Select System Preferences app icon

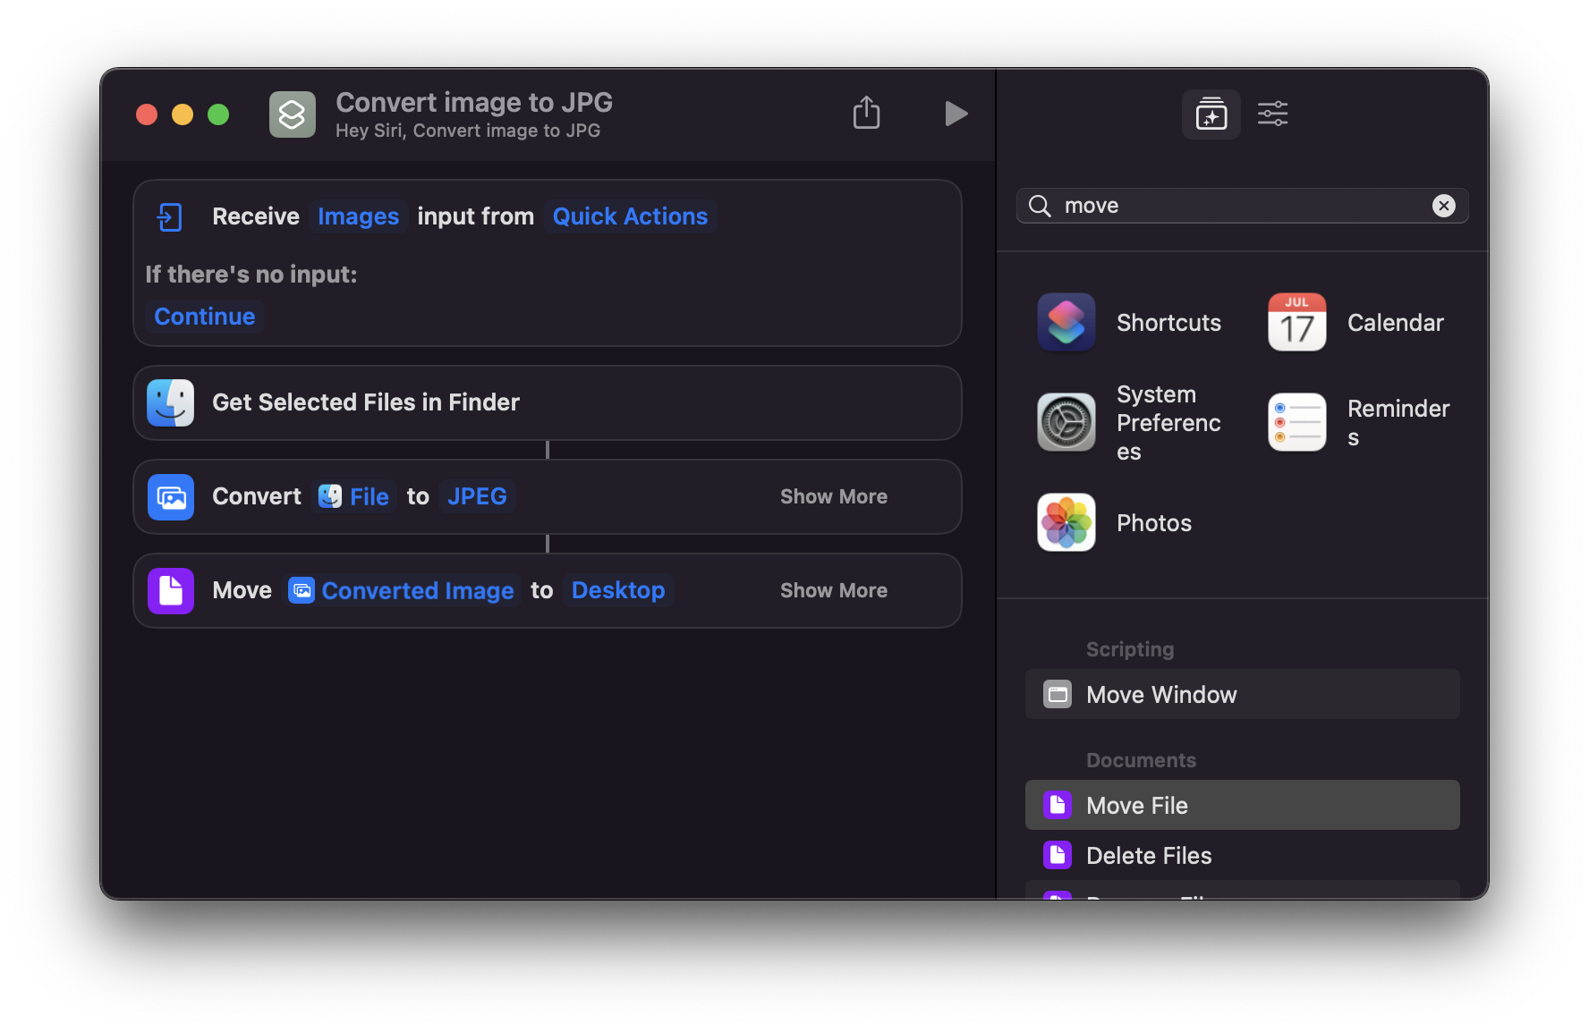coord(1066,422)
